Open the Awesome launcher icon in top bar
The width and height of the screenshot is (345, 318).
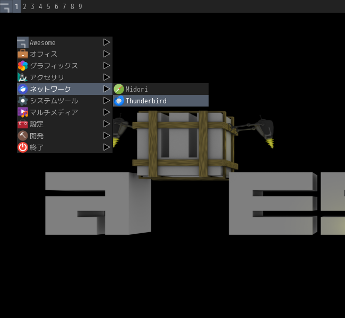tap(6, 6)
